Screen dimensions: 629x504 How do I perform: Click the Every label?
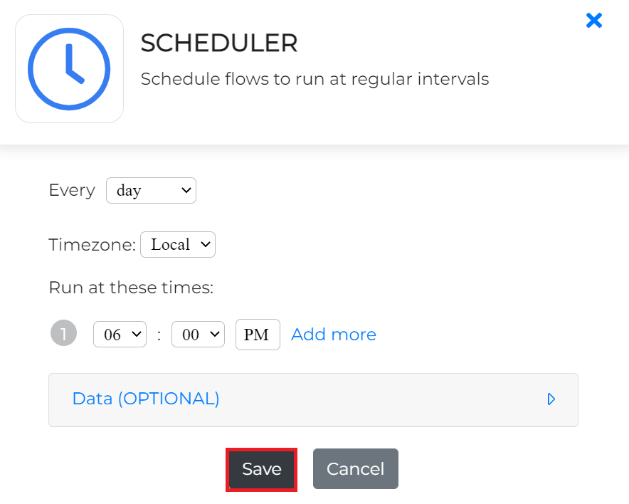click(x=71, y=190)
